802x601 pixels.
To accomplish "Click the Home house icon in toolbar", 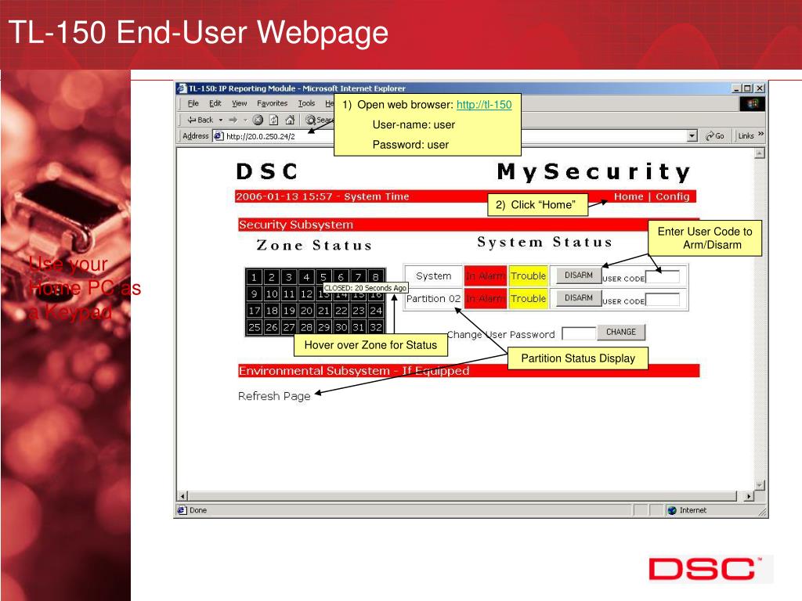I will pyautogui.click(x=290, y=120).
